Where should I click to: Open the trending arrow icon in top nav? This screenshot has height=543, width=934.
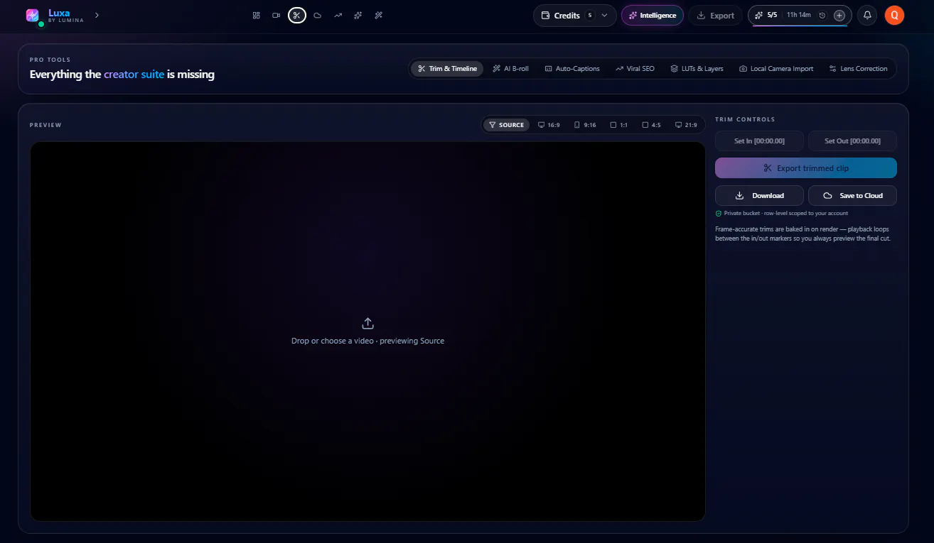[x=338, y=15]
